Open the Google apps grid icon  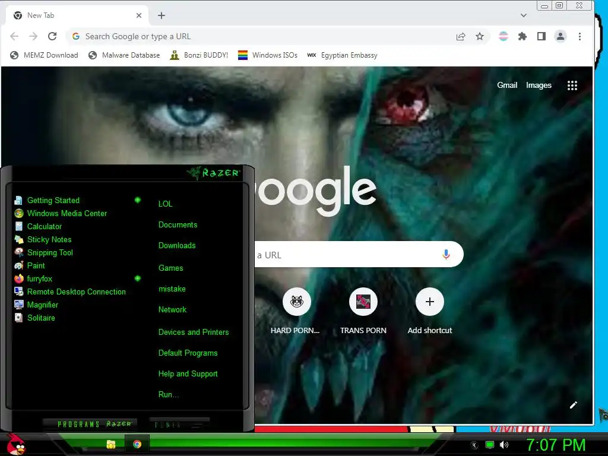pos(572,85)
